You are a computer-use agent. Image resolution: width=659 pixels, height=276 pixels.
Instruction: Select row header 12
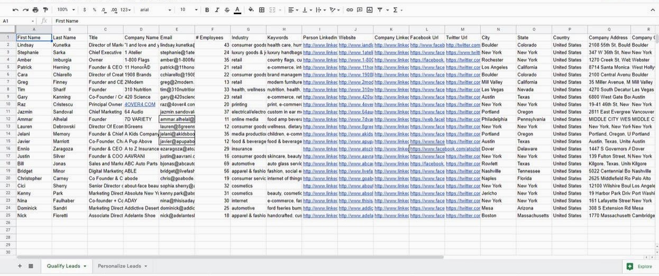coord(8,119)
